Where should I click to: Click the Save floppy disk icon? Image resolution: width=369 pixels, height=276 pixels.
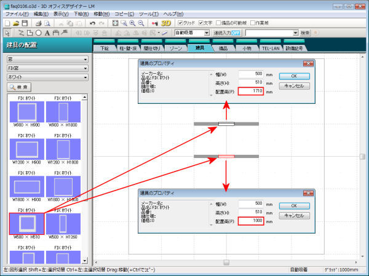25,23
